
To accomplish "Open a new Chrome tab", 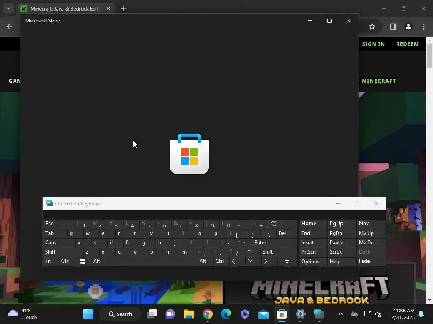I will (123, 8).
